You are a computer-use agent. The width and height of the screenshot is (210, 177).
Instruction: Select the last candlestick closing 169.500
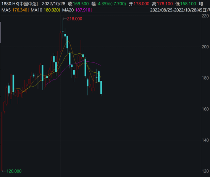point(101,88)
